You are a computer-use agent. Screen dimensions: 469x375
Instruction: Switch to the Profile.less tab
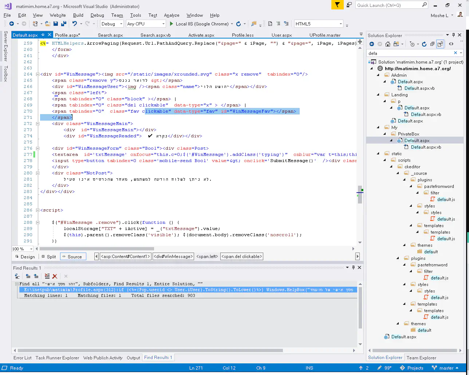243,35
